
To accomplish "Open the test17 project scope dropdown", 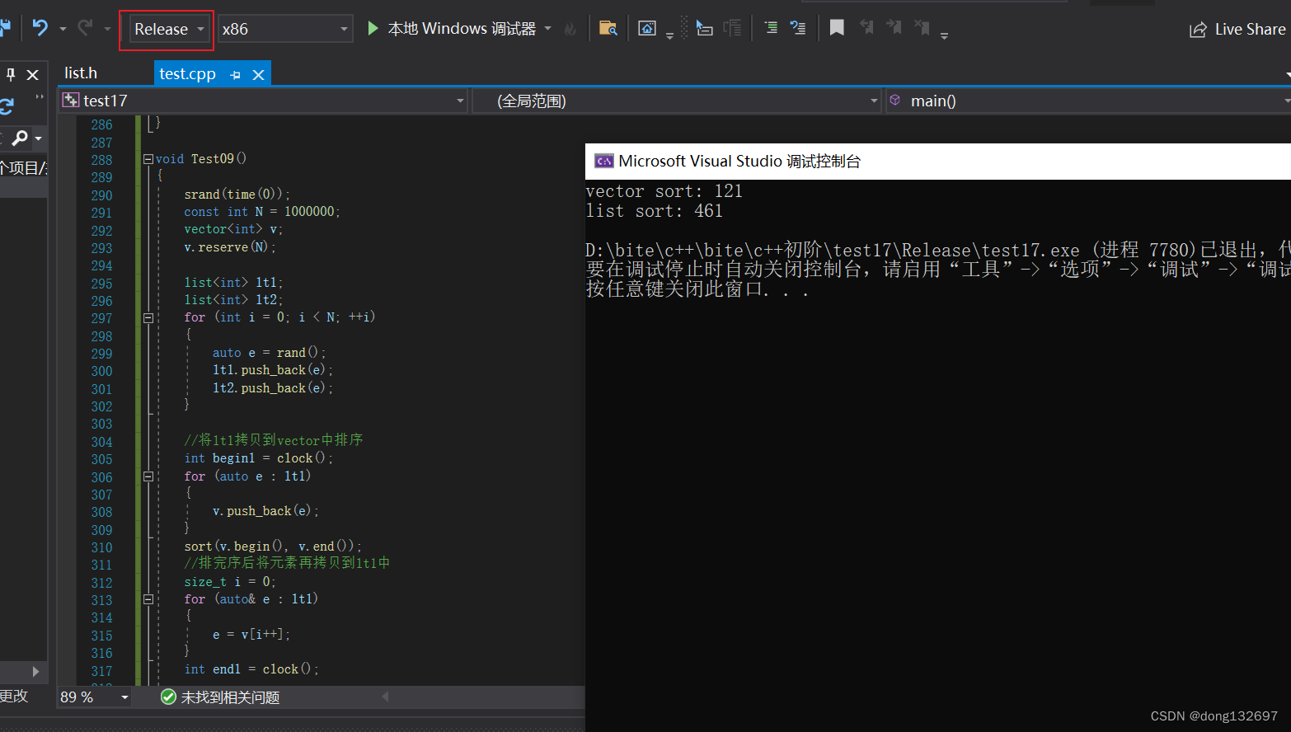I will tap(263, 101).
